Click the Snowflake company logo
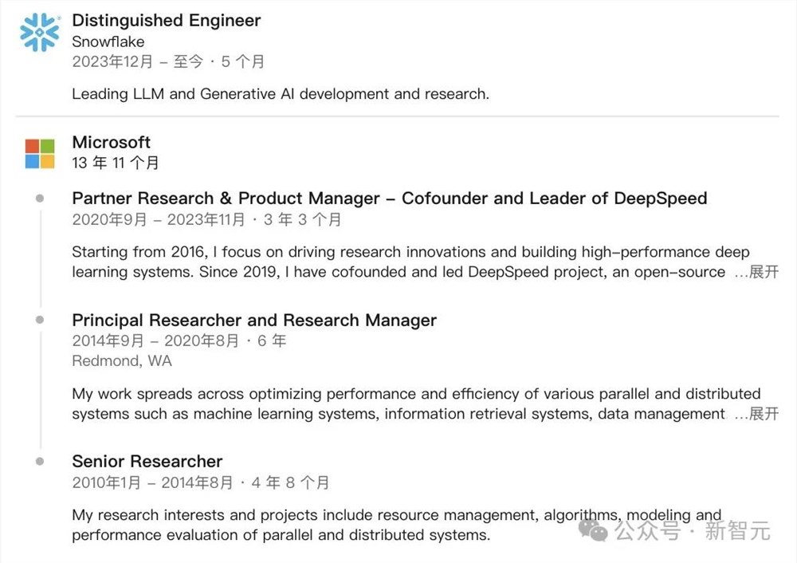 click(40, 33)
